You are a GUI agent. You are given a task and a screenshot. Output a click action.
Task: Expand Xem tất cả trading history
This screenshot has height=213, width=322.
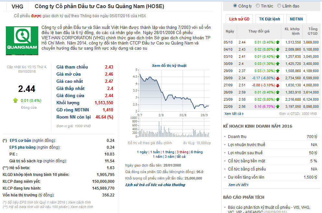coord(234,114)
